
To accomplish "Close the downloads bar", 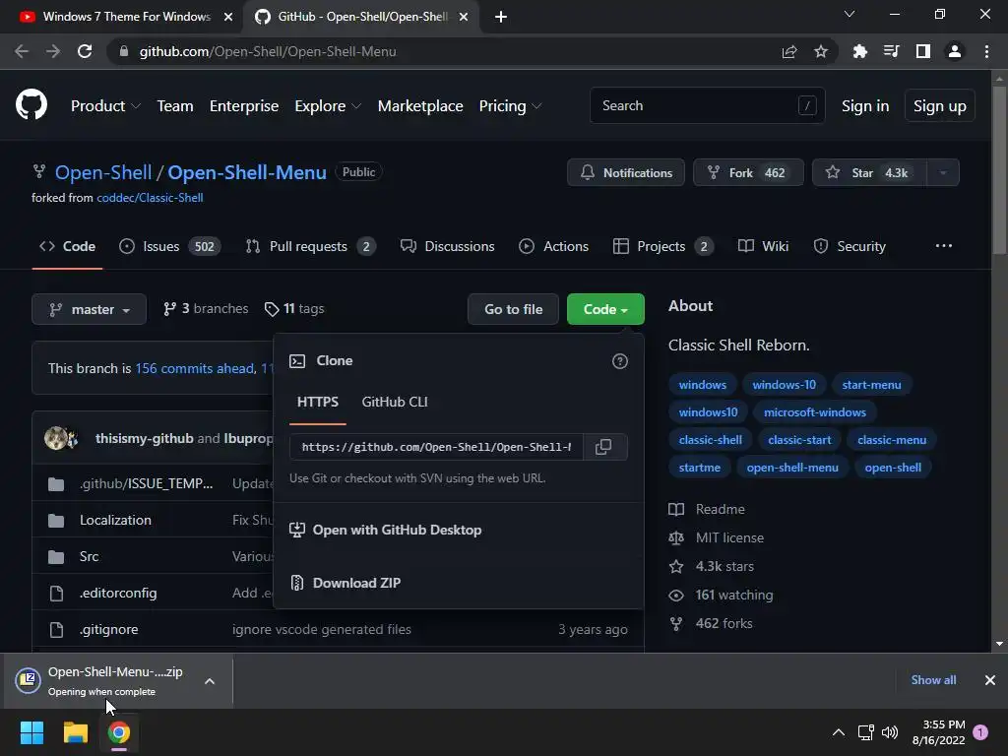I will pyautogui.click(x=990, y=680).
